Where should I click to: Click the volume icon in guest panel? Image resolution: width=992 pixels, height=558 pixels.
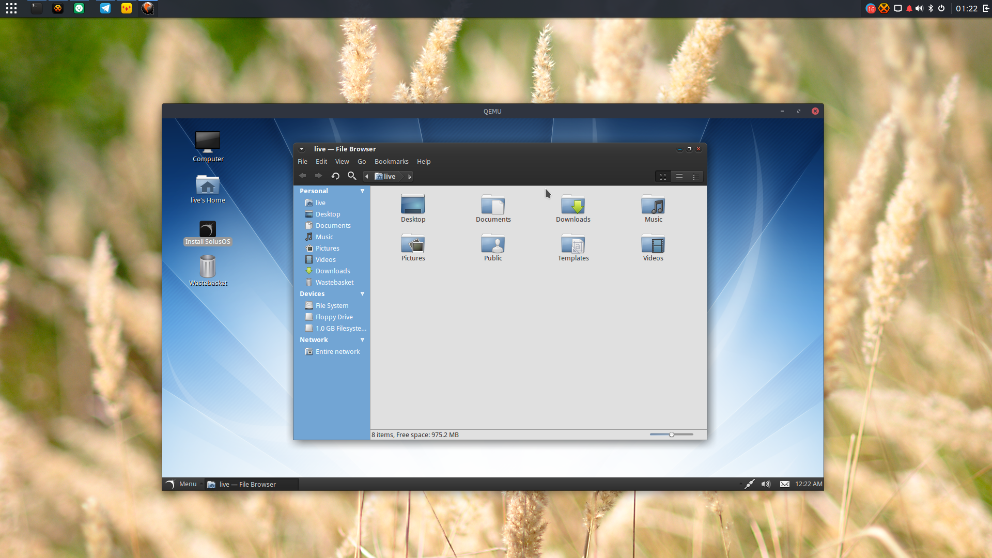(x=766, y=484)
